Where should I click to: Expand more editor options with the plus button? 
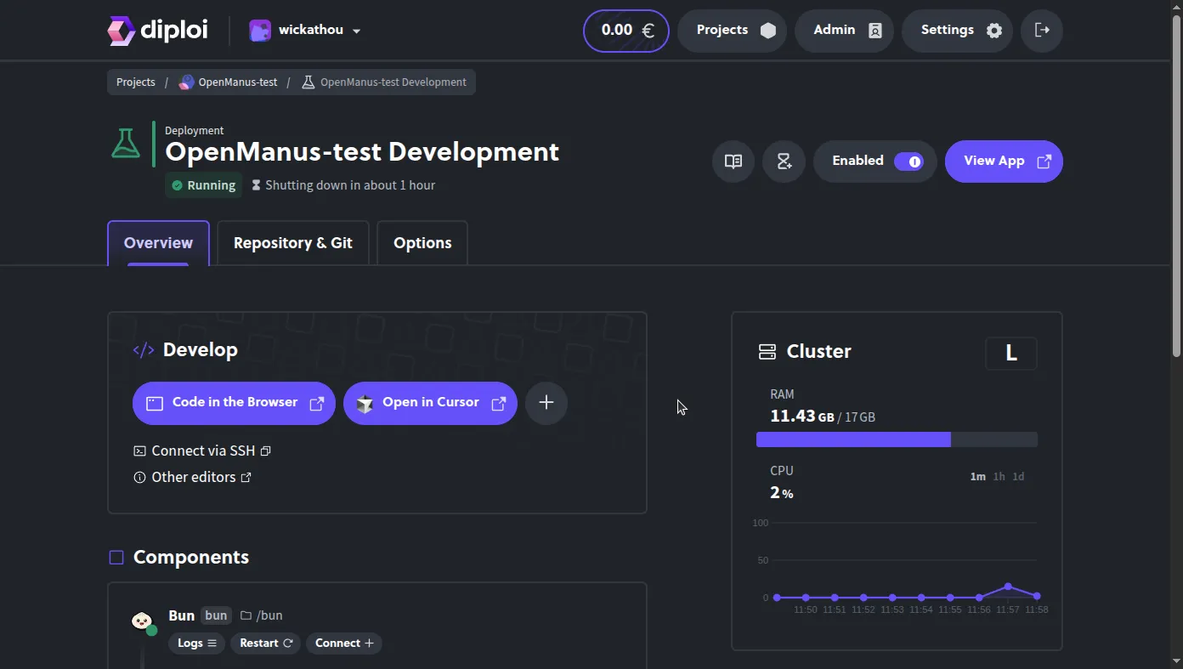coord(546,403)
